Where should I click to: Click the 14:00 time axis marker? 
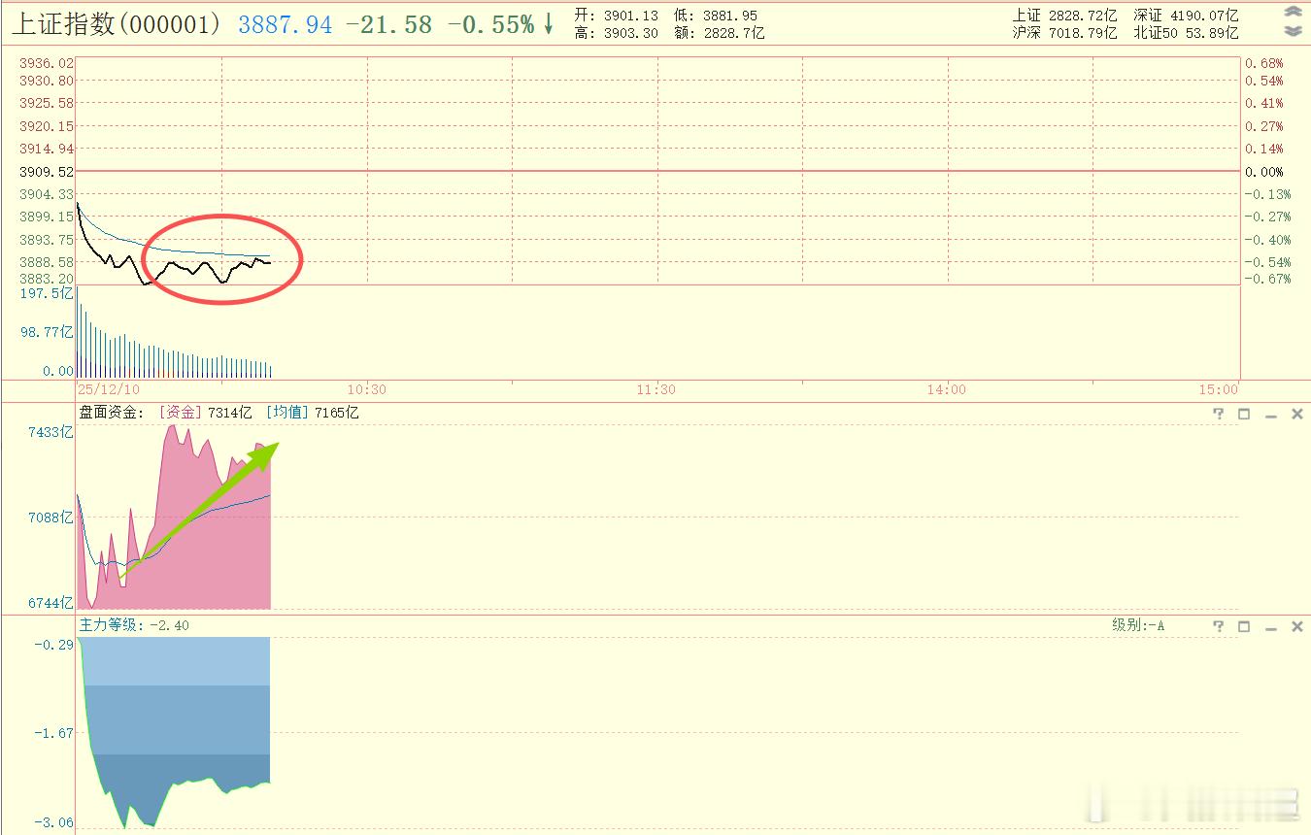(x=947, y=389)
